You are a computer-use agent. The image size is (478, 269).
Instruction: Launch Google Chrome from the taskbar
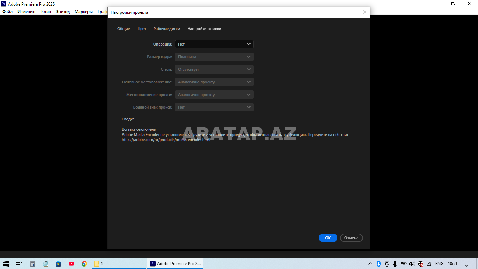[x=84, y=264]
